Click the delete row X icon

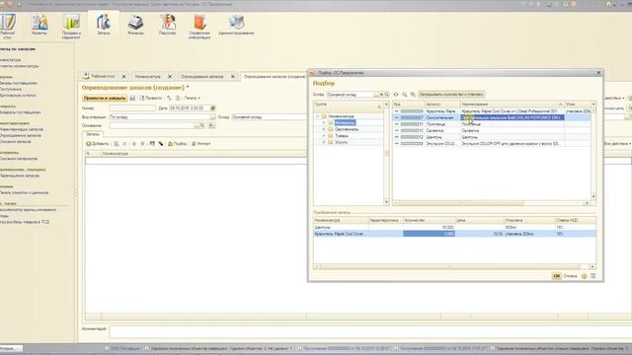(x=124, y=144)
